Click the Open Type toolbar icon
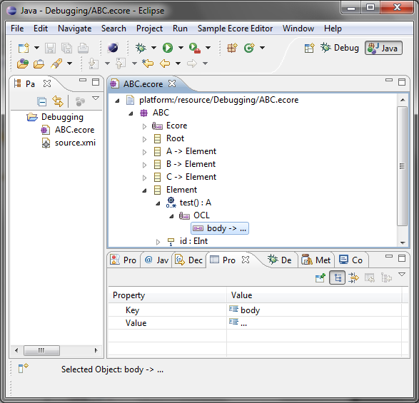The height and width of the screenshot is (403, 419). tap(23, 63)
